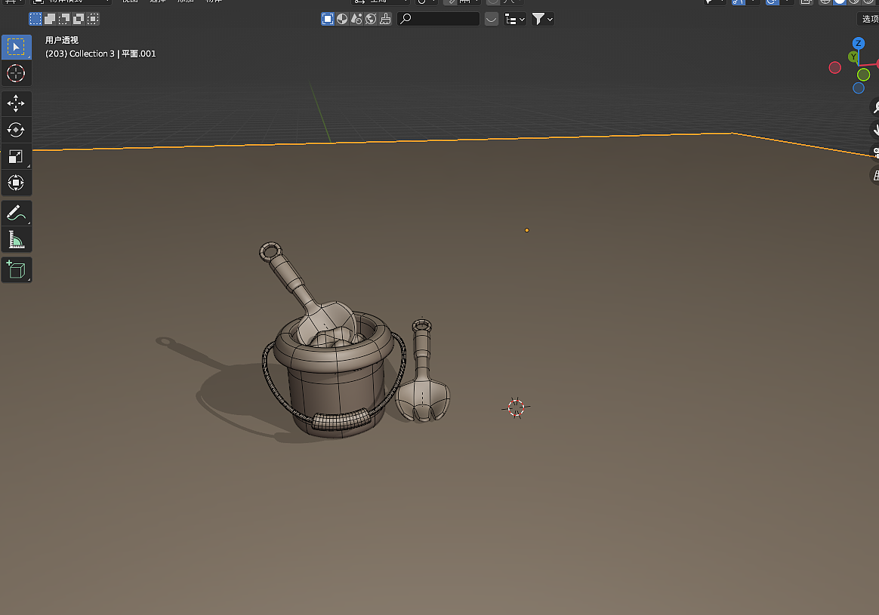Image resolution: width=879 pixels, height=615 pixels.
Task: Activate the 3D Cursor tool
Action: (x=17, y=73)
